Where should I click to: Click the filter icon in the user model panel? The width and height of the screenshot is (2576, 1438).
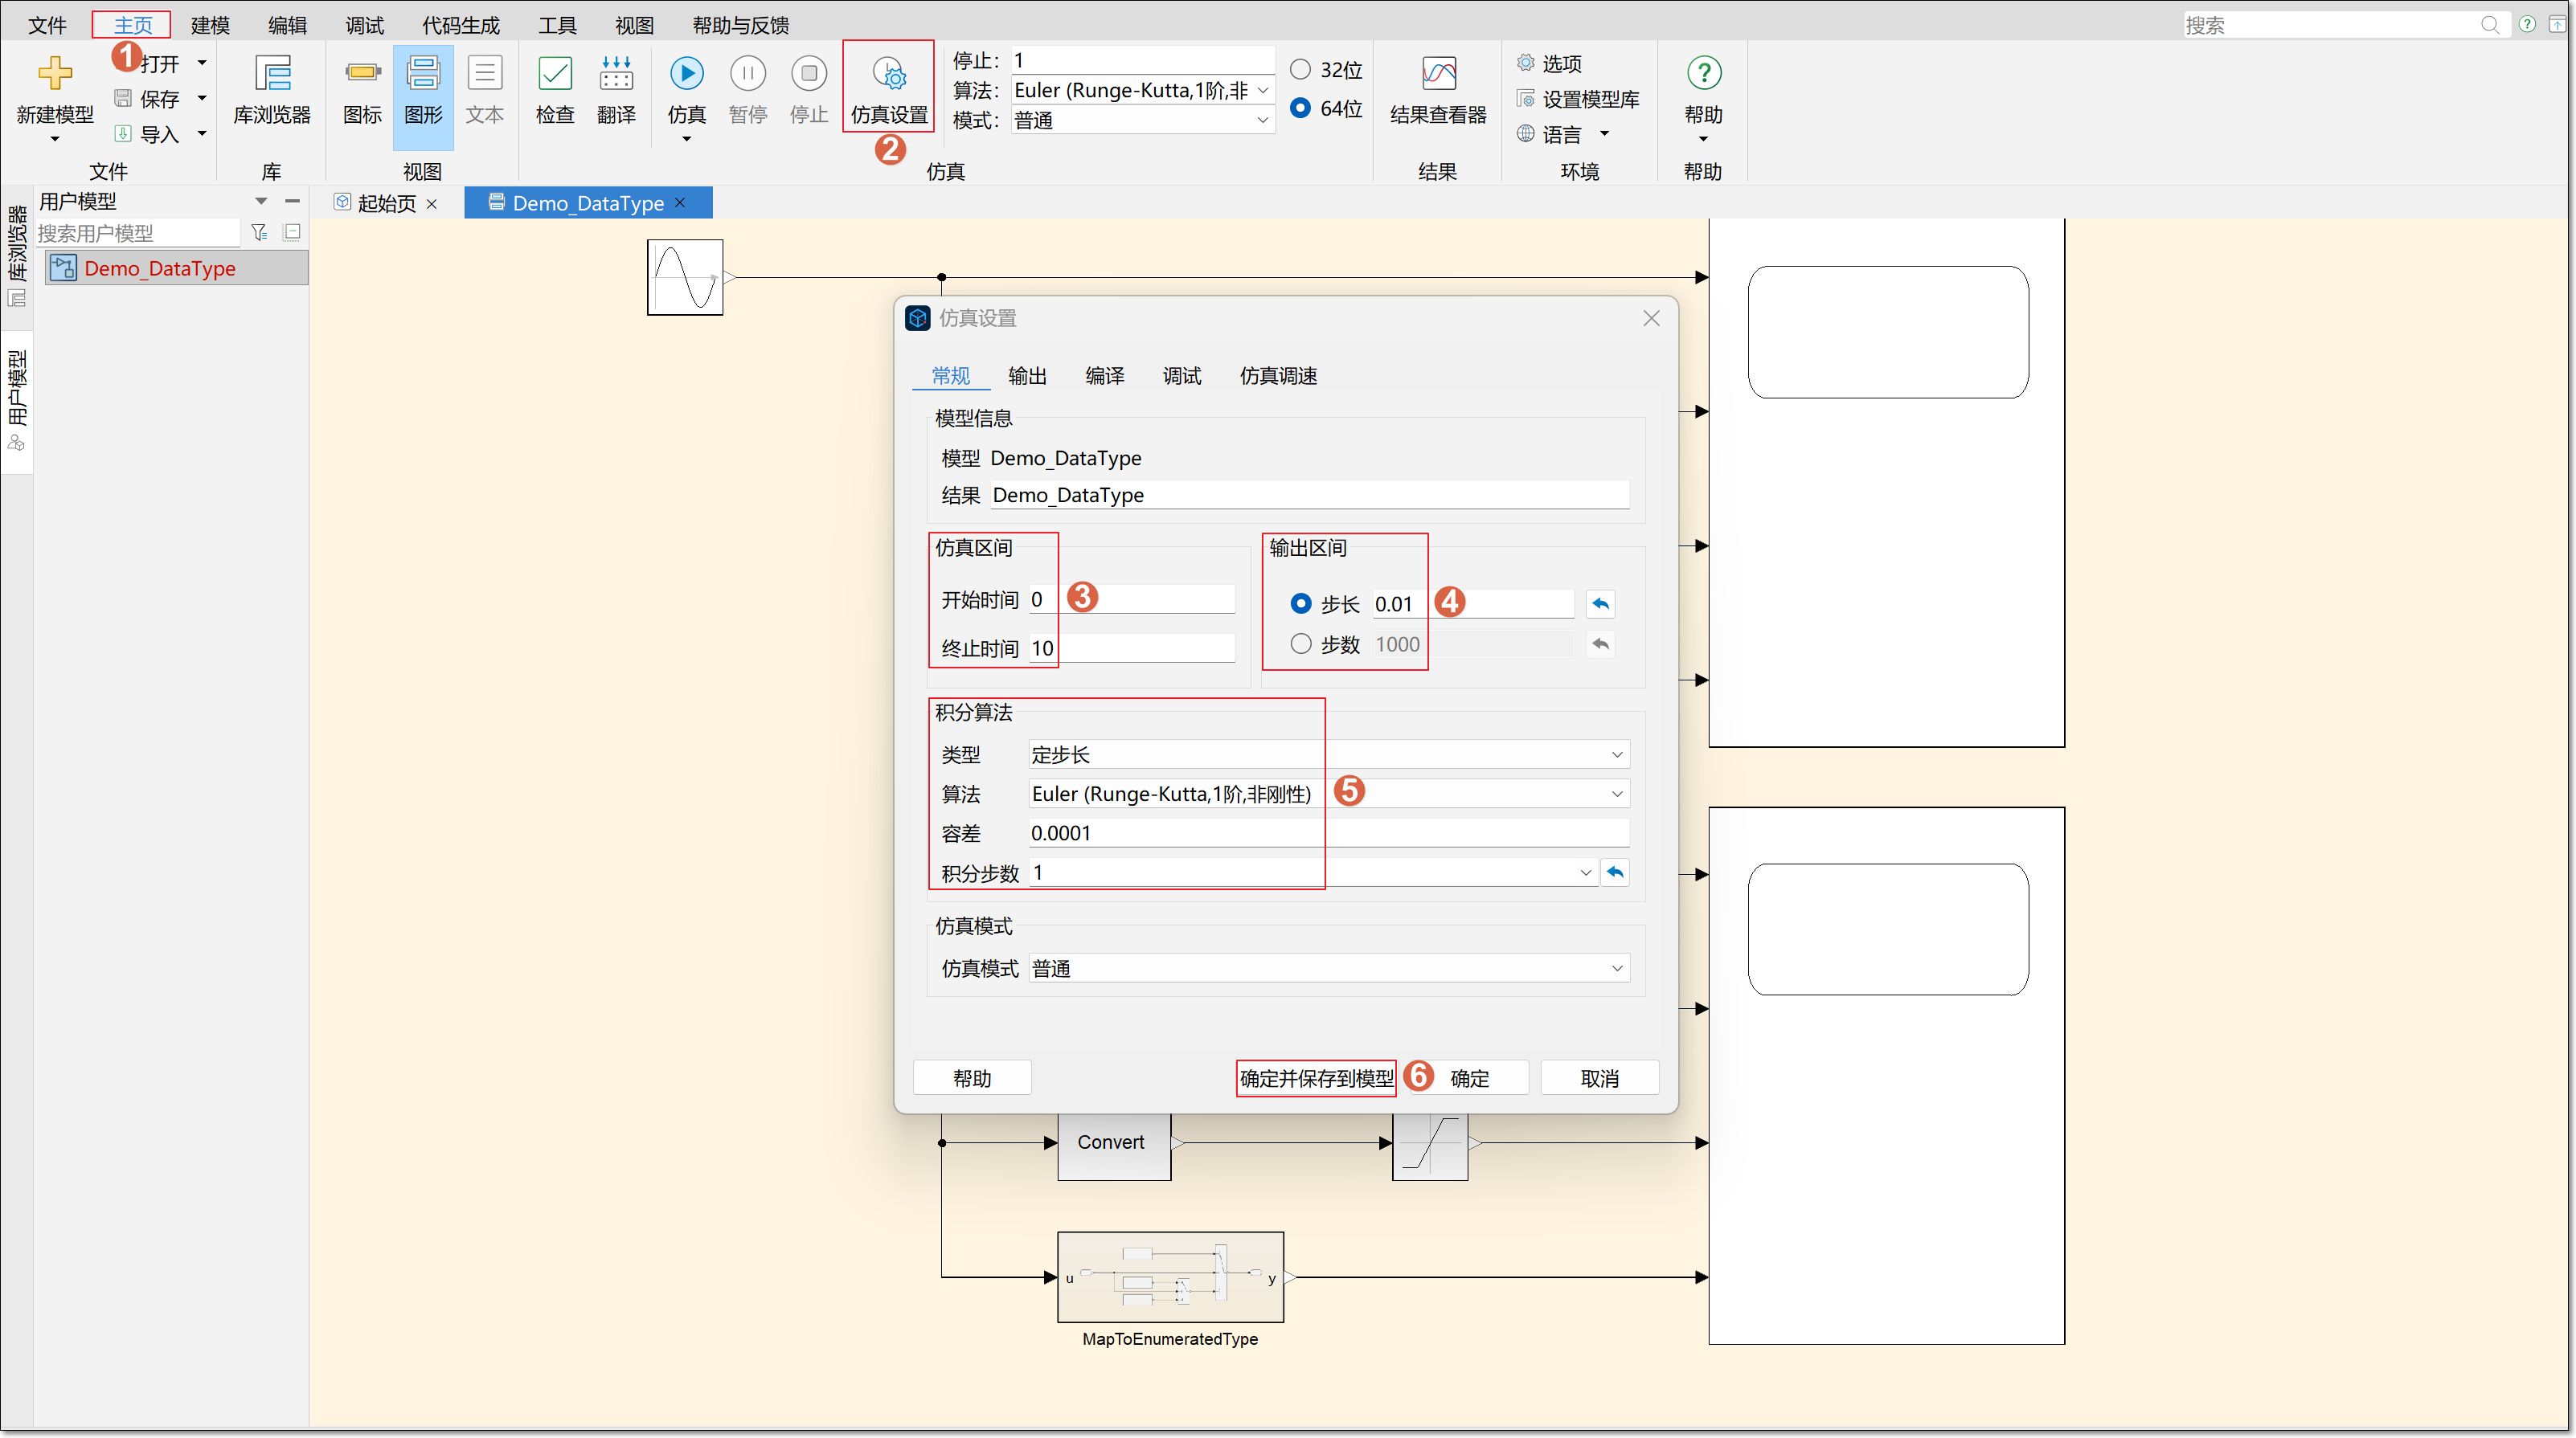pyautogui.click(x=259, y=232)
